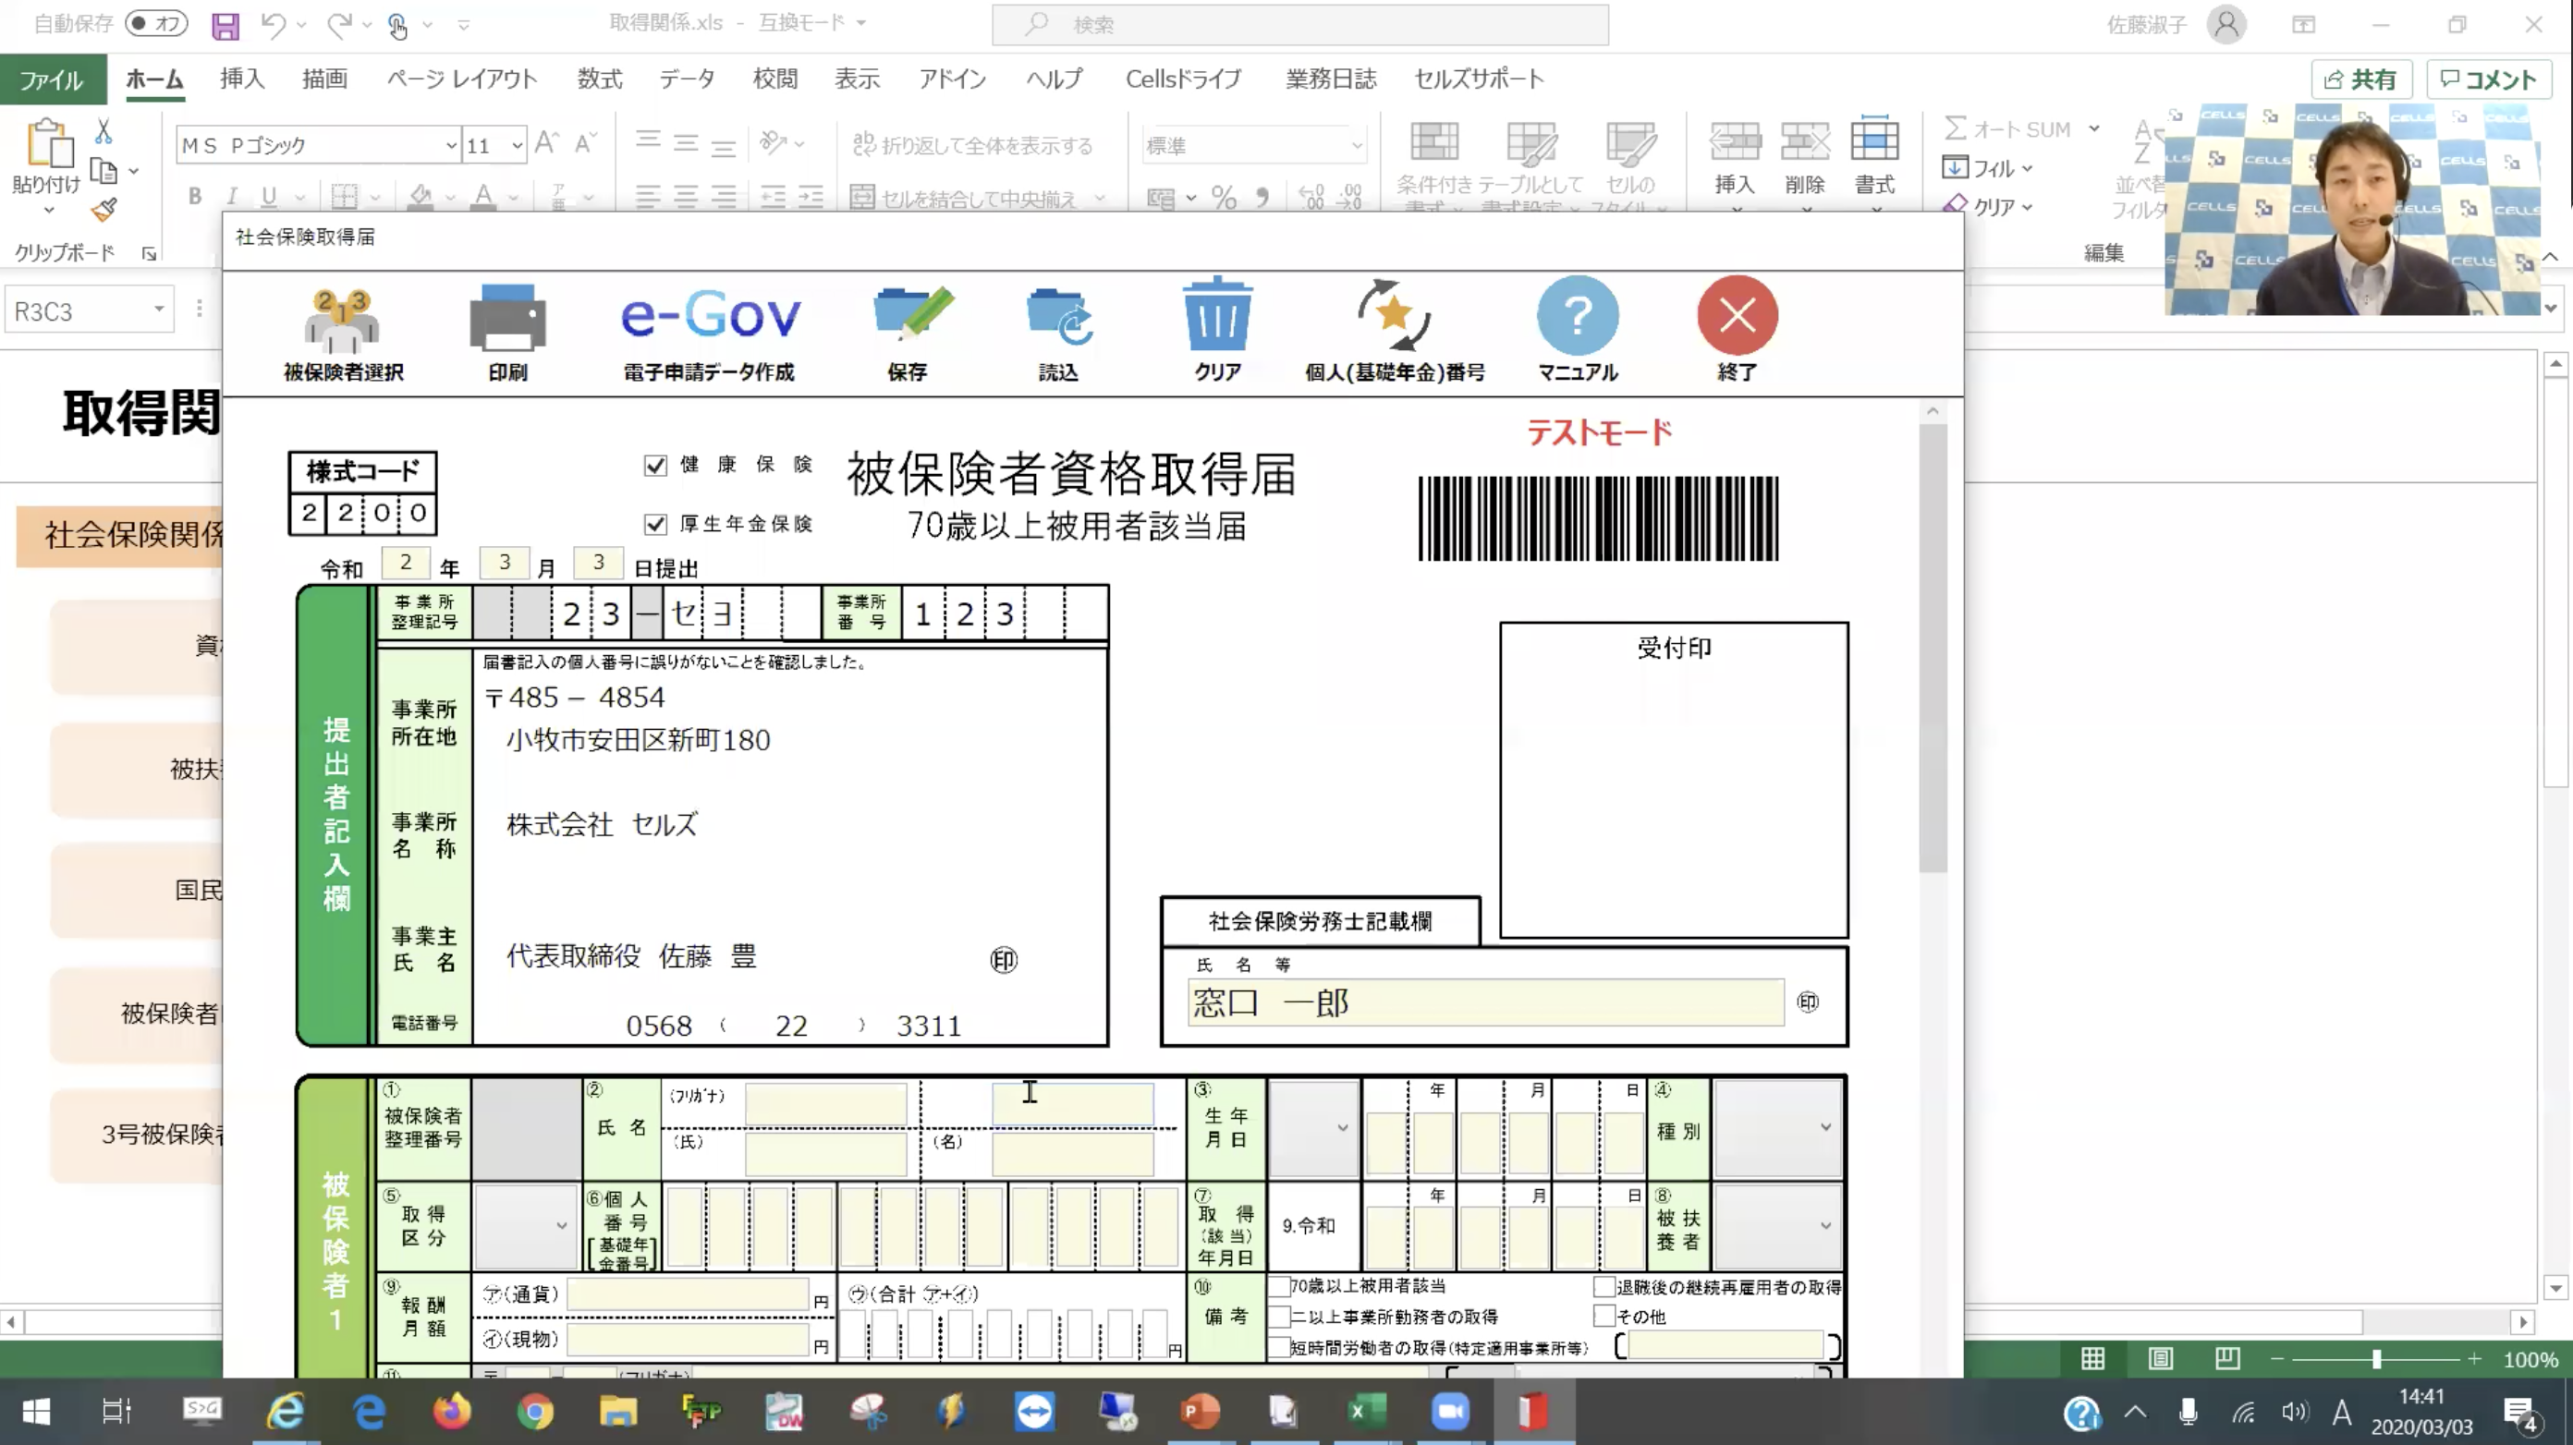Open Firefox from the taskbar
This screenshot has width=2573, height=1445.
point(451,1411)
